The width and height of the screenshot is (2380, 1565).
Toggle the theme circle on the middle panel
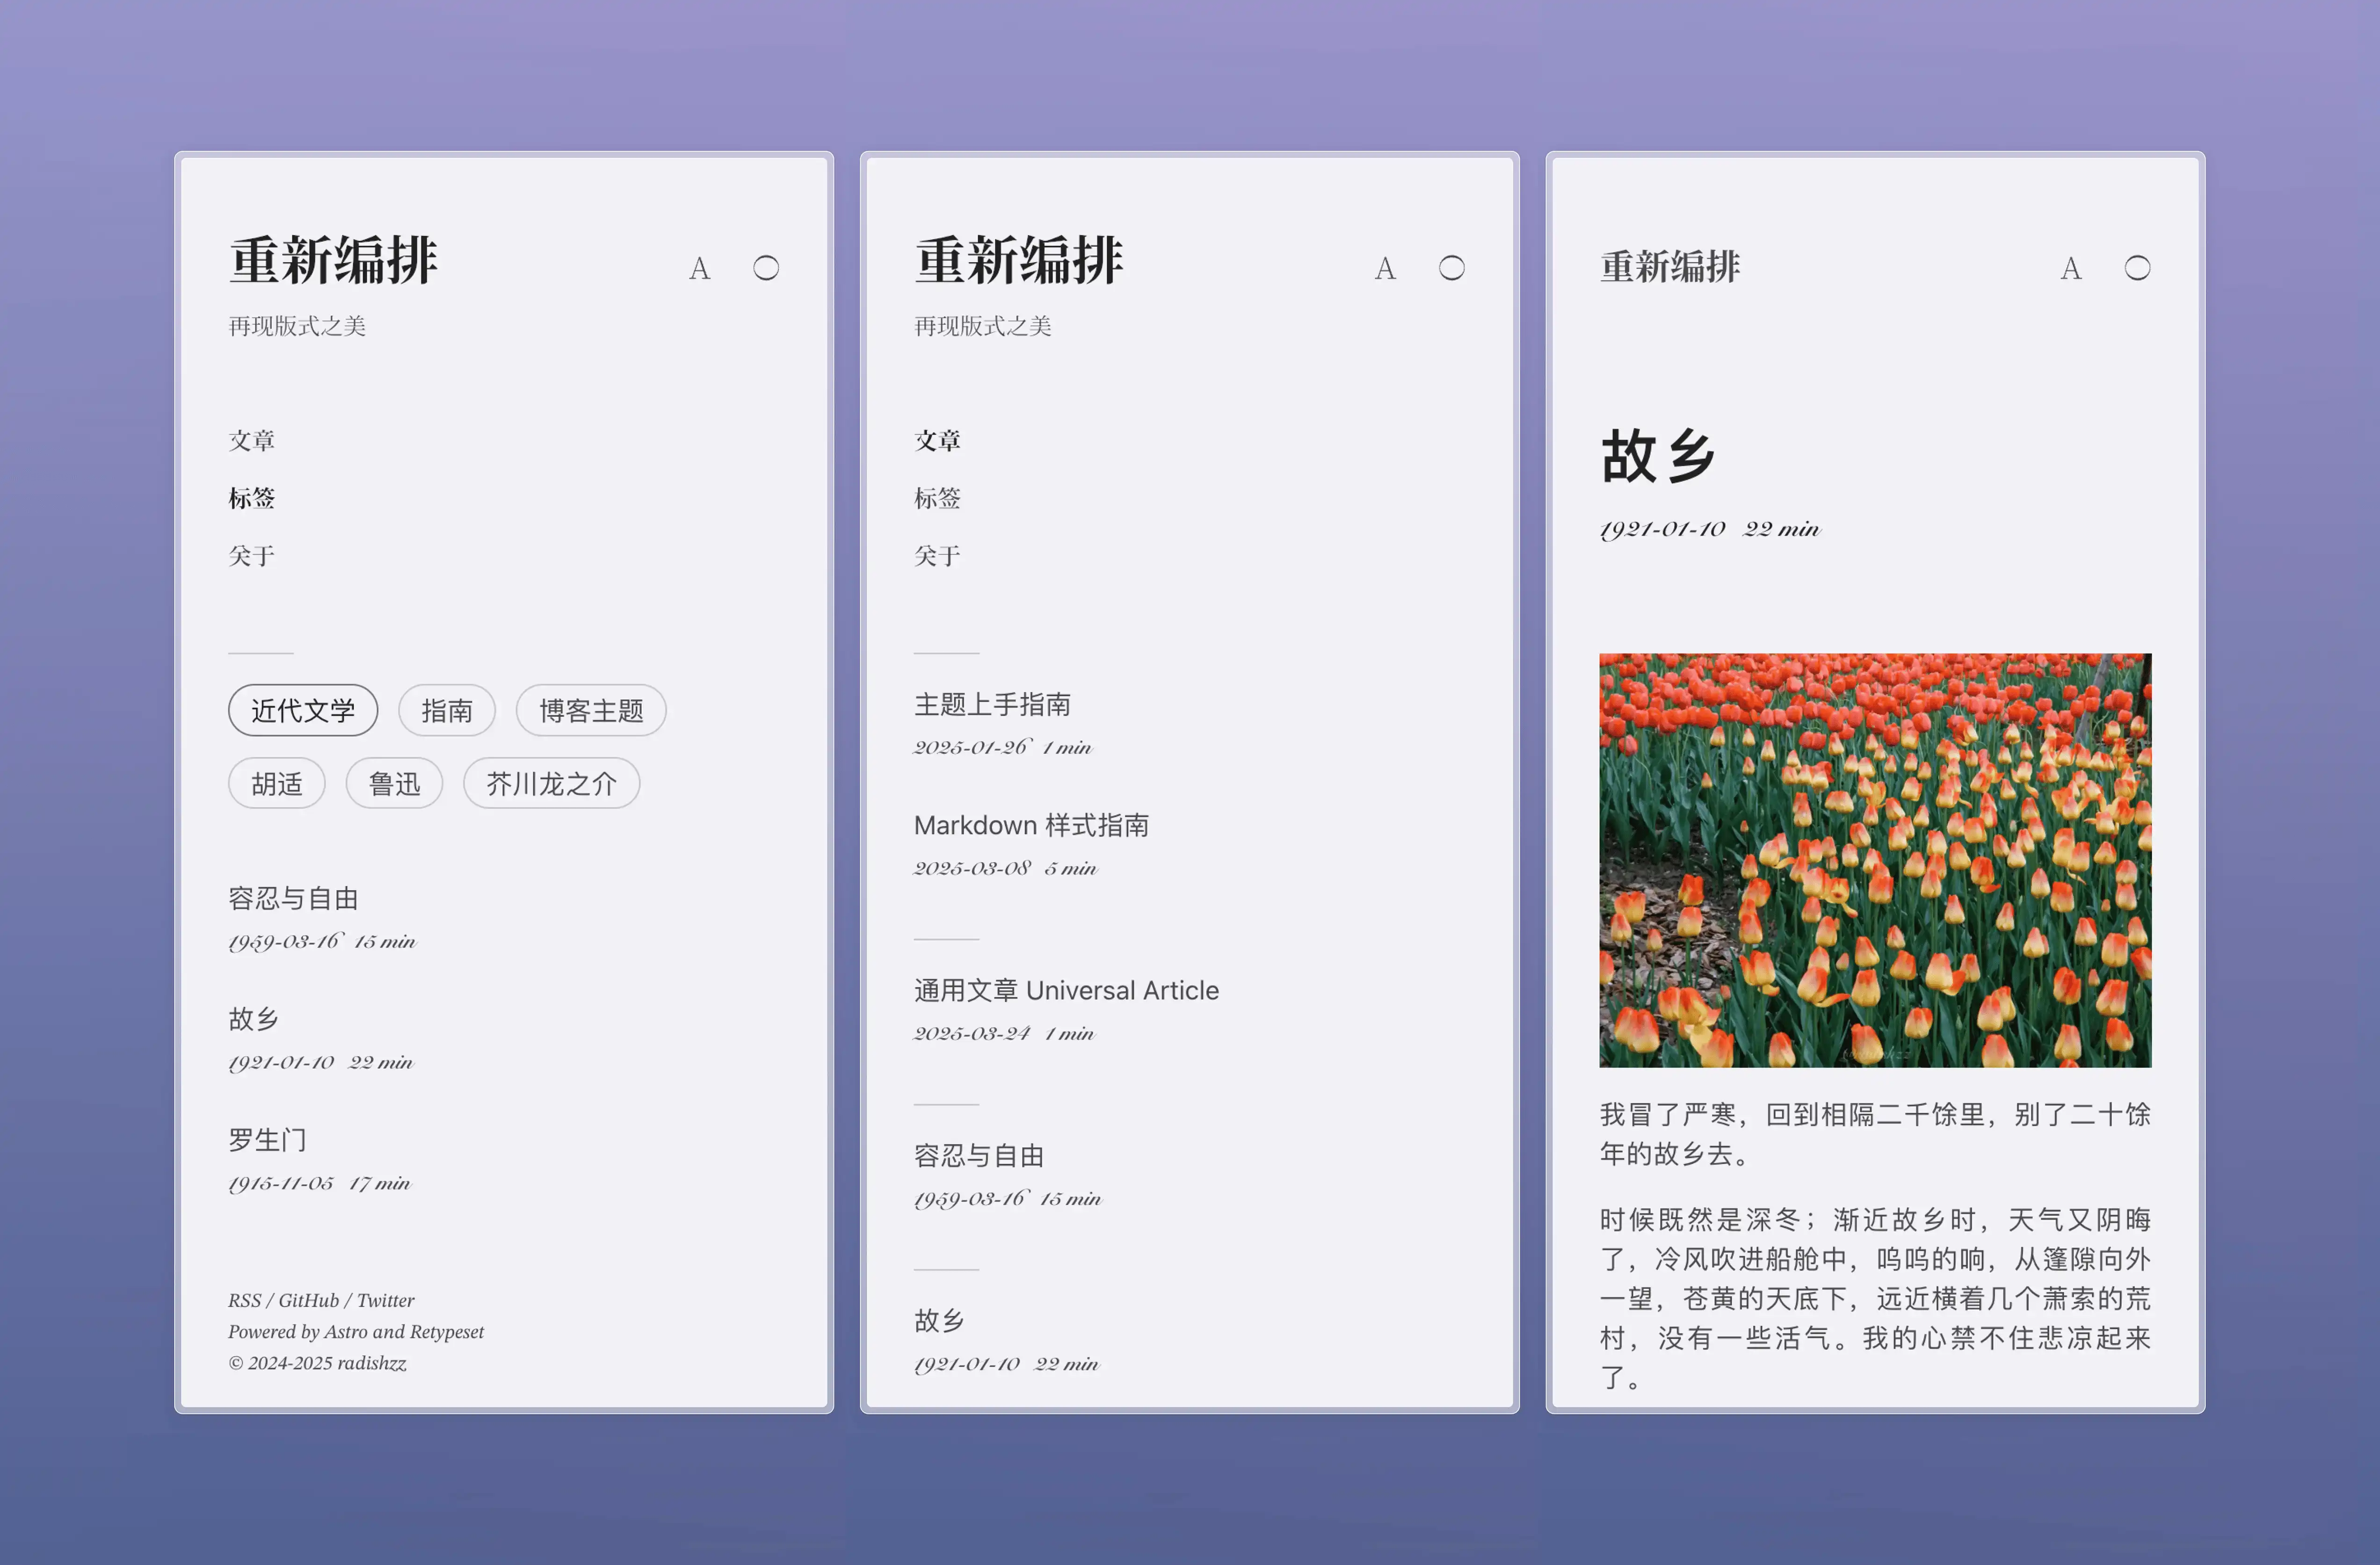[x=1452, y=268]
